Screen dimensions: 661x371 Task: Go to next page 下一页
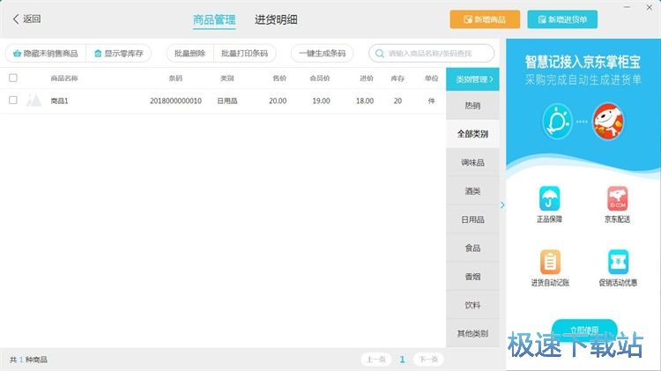coord(427,360)
